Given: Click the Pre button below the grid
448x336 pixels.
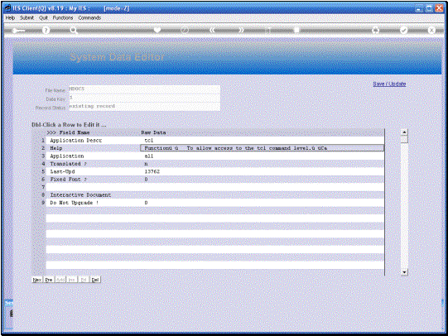Looking at the screenshot, I should coord(49,280).
